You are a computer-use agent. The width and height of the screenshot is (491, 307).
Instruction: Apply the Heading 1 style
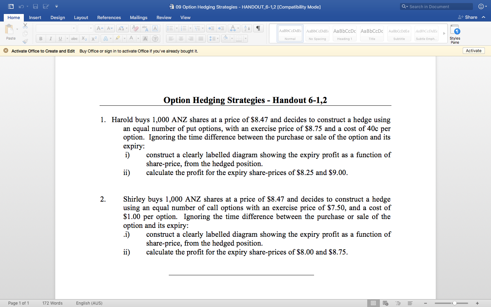point(344,33)
